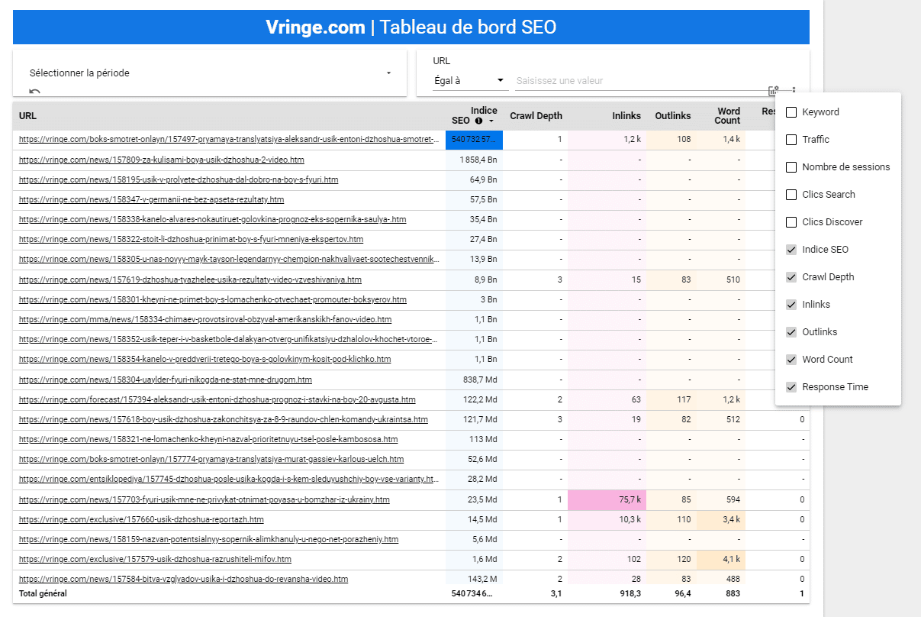Check the Traffic metric option
The height and width of the screenshot is (617, 921).
(x=791, y=140)
